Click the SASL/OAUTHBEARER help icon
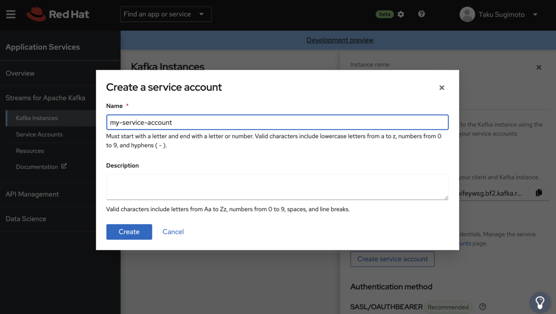Image resolution: width=556 pixels, height=314 pixels. click(x=482, y=307)
